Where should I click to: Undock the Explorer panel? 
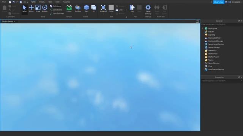(239, 21)
